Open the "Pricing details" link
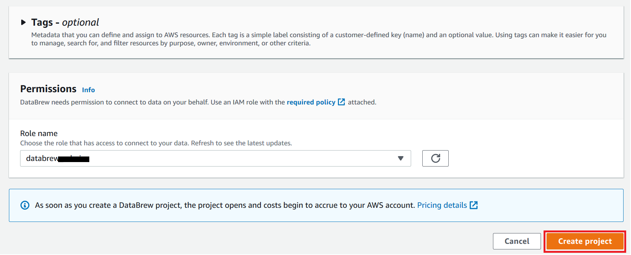 [442, 205]
